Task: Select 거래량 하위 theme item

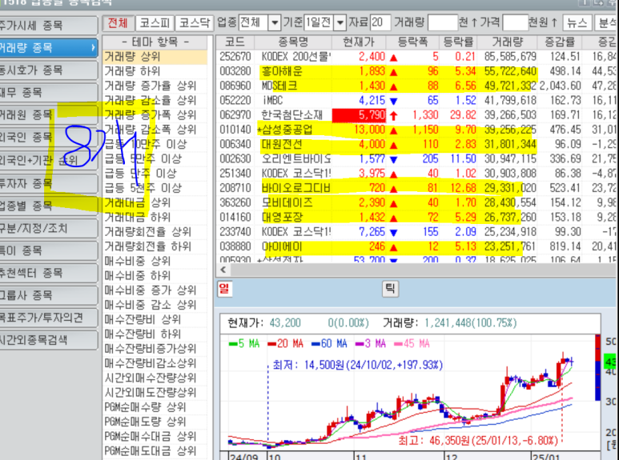Action: coord(155,71)
